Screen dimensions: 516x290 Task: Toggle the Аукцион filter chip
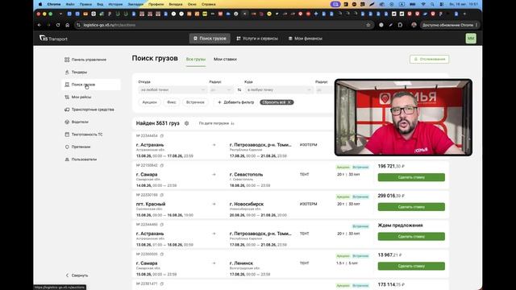pyautogui.click(x=149, y=102)
